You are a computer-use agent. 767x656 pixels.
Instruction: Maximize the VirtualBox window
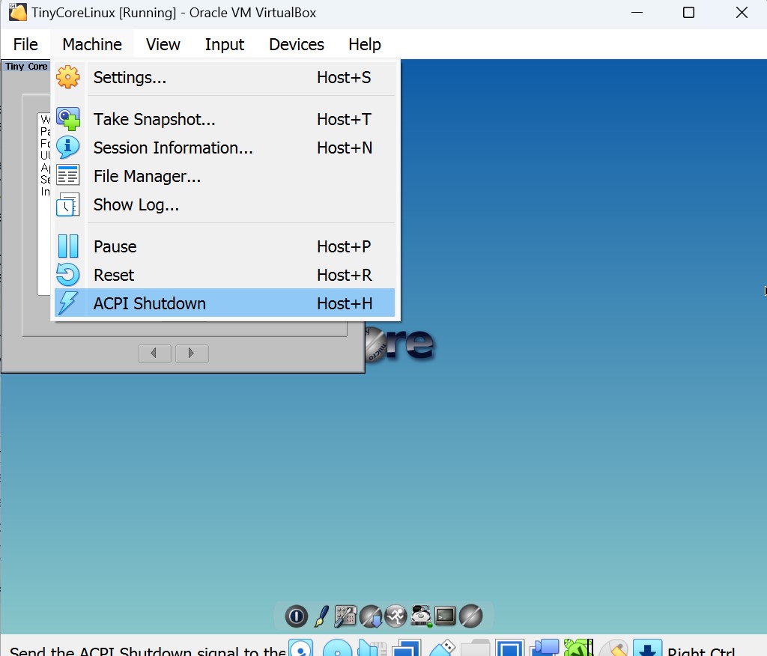click(689, 12)
